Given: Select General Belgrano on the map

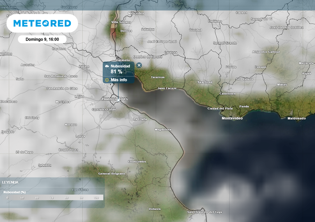Looking at the screenshot, I should point(111,174).
